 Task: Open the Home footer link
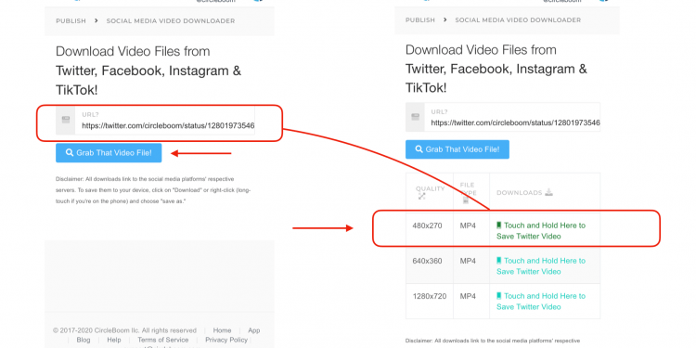(222, 330)
